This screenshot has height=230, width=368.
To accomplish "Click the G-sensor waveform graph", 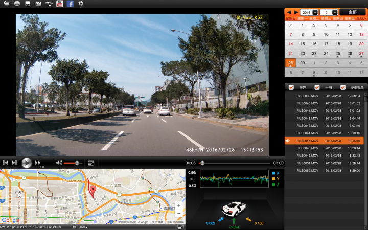I will coord(234,178).
